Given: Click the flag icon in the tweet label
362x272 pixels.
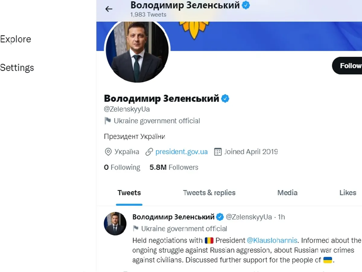Looking at the screenshot, I should [136, 228].
